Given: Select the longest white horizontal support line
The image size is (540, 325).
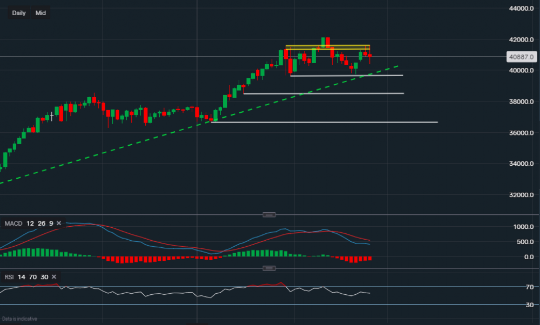Looking at the screenshot, I should pos(324,122).
